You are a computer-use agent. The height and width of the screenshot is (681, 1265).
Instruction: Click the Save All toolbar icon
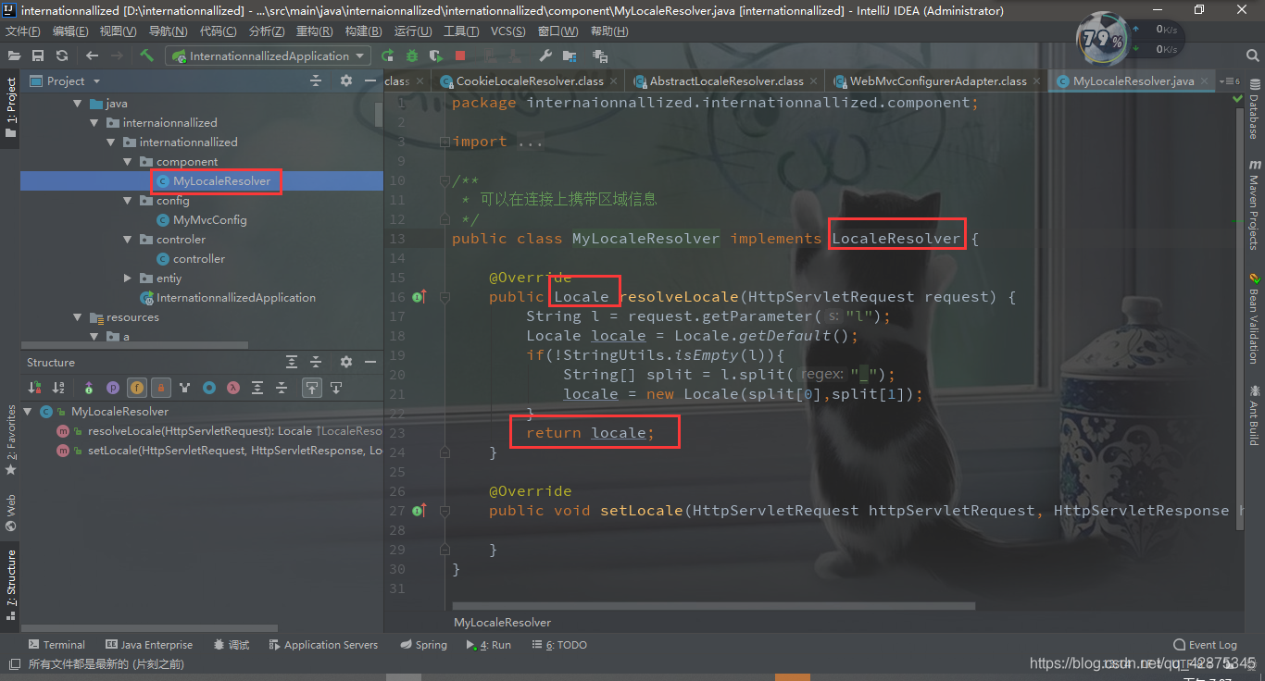tap(38, 56)
